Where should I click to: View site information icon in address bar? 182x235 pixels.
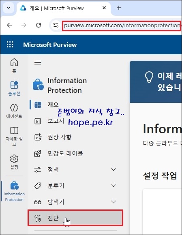56,25
